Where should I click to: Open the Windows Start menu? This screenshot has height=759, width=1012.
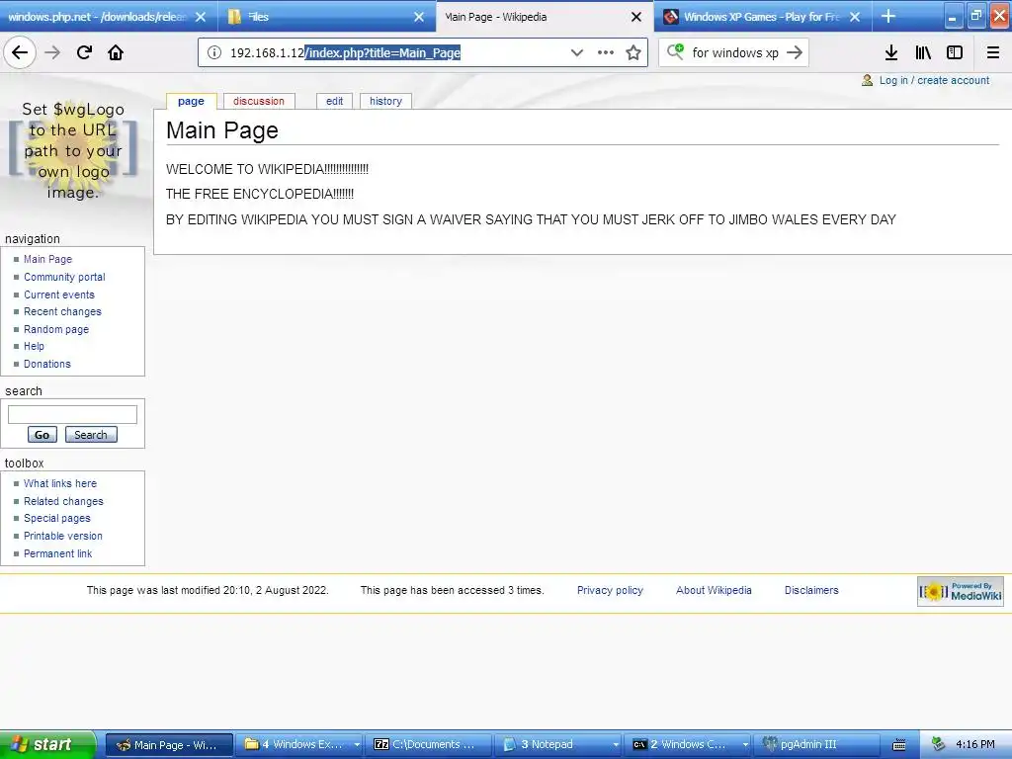[47, 744]
